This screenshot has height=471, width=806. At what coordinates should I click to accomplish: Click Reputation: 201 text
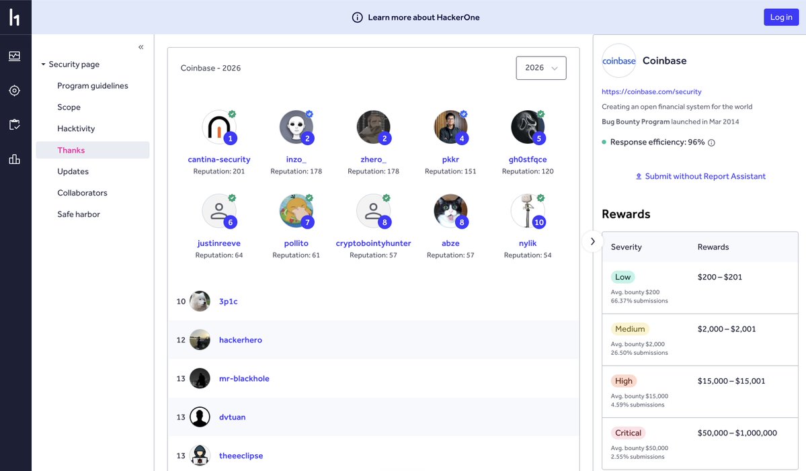pyautogui.click(x=219, y=171)
